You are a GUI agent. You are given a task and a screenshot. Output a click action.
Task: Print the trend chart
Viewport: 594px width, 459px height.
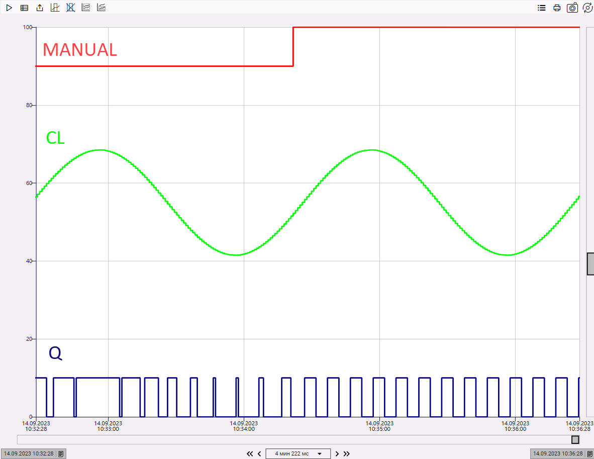pos(557,8)
